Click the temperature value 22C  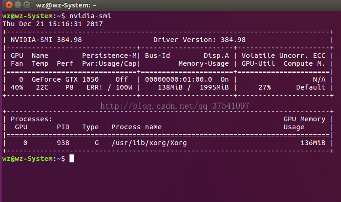[42, 87]
